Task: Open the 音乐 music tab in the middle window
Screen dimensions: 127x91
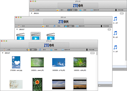Action: 57,26
